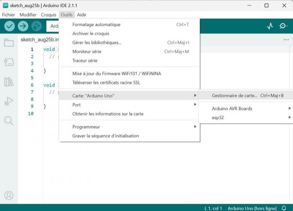Click the user profile icon
Image resolution: width=293 pixels, height=211 pixels.
pyautogui.click(x=9, y=195)
